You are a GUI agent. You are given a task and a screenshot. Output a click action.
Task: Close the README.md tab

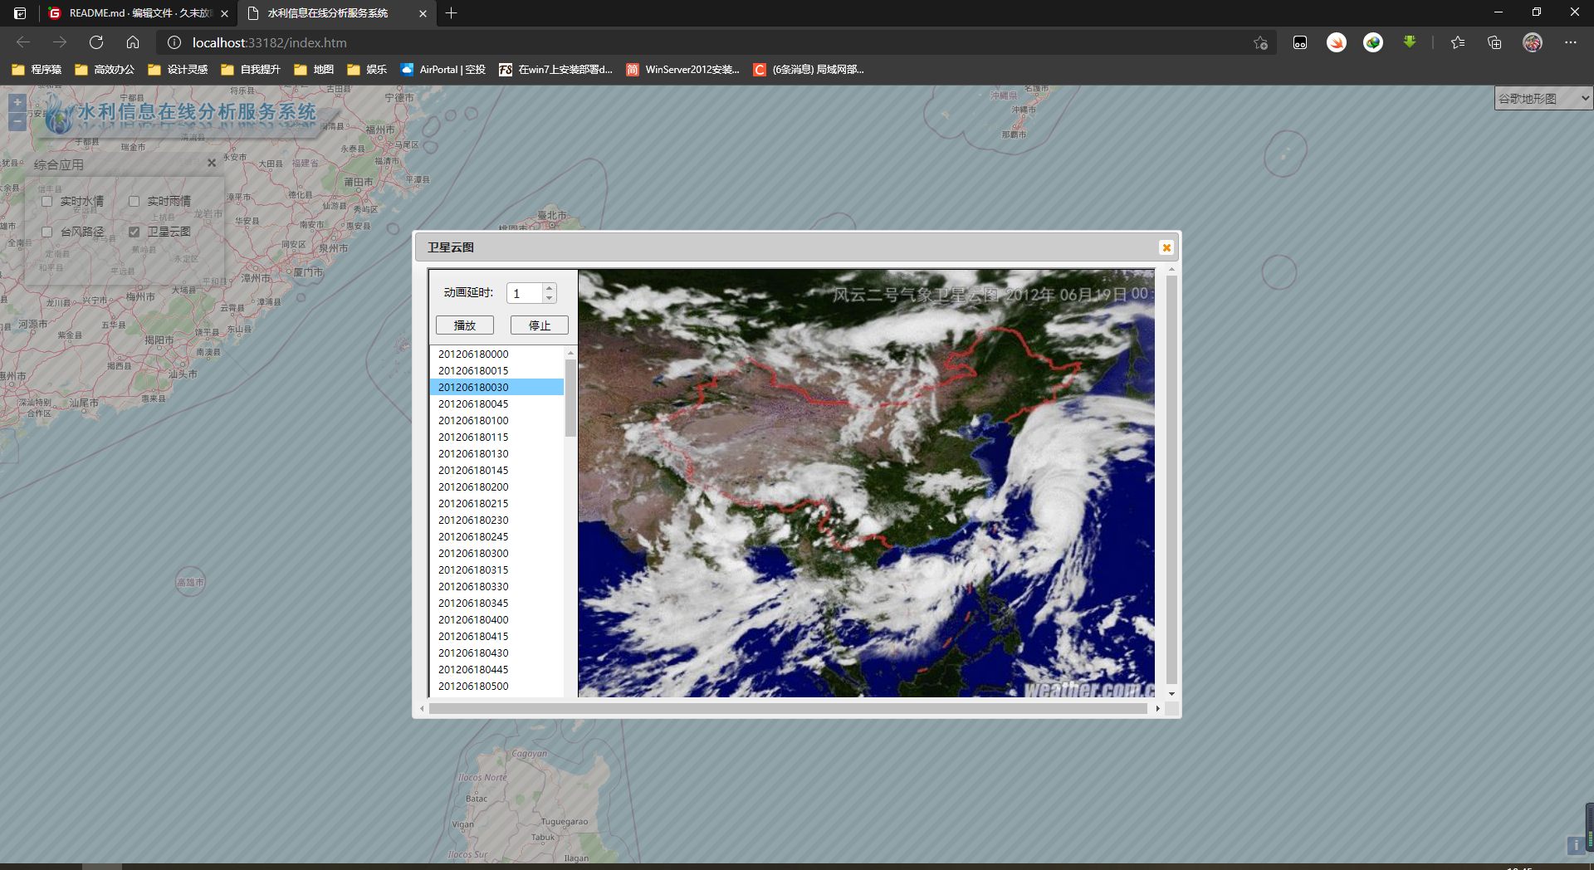(x=224, y=13)
